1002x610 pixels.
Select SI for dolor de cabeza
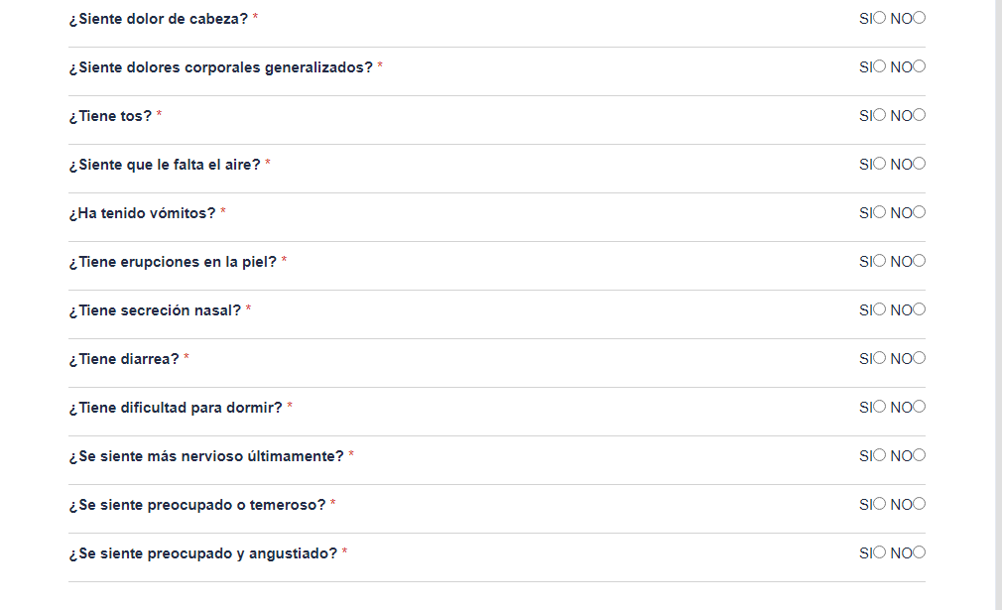[x=879, y=18]
